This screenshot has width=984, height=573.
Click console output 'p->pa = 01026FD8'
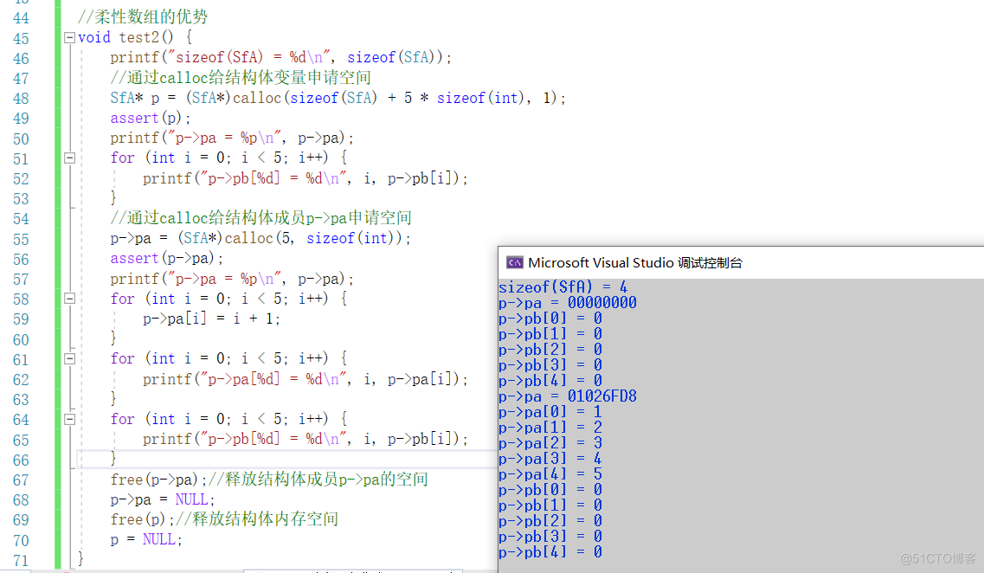(x=568, y=396)
